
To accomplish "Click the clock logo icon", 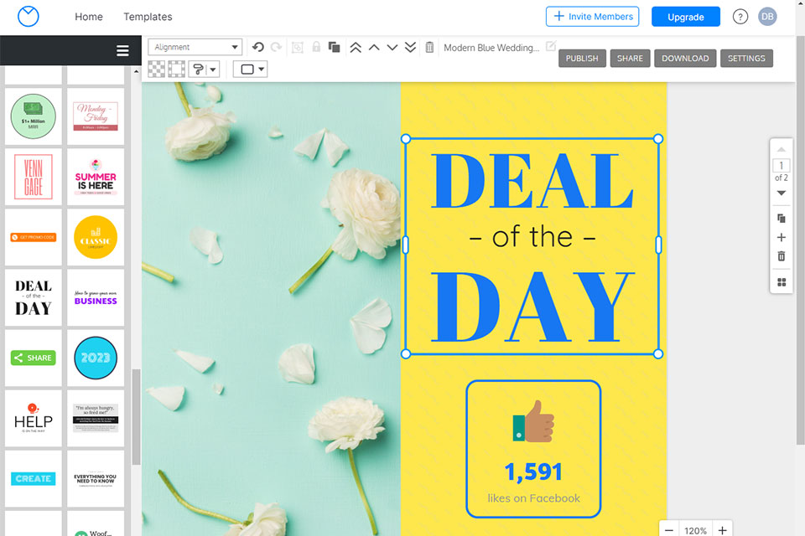I will [x=29, y=17].
